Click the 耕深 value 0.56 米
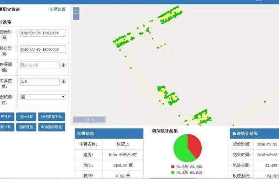 coord(123,176)
